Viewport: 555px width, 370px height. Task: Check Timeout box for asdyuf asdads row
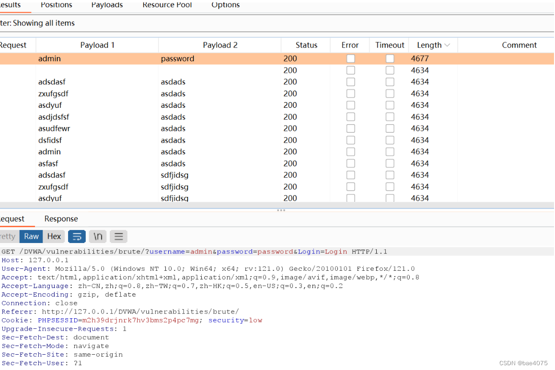(x=390, y=105)
